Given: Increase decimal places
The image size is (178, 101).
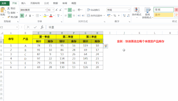Looking at the screenshot, I should point(124,16).
